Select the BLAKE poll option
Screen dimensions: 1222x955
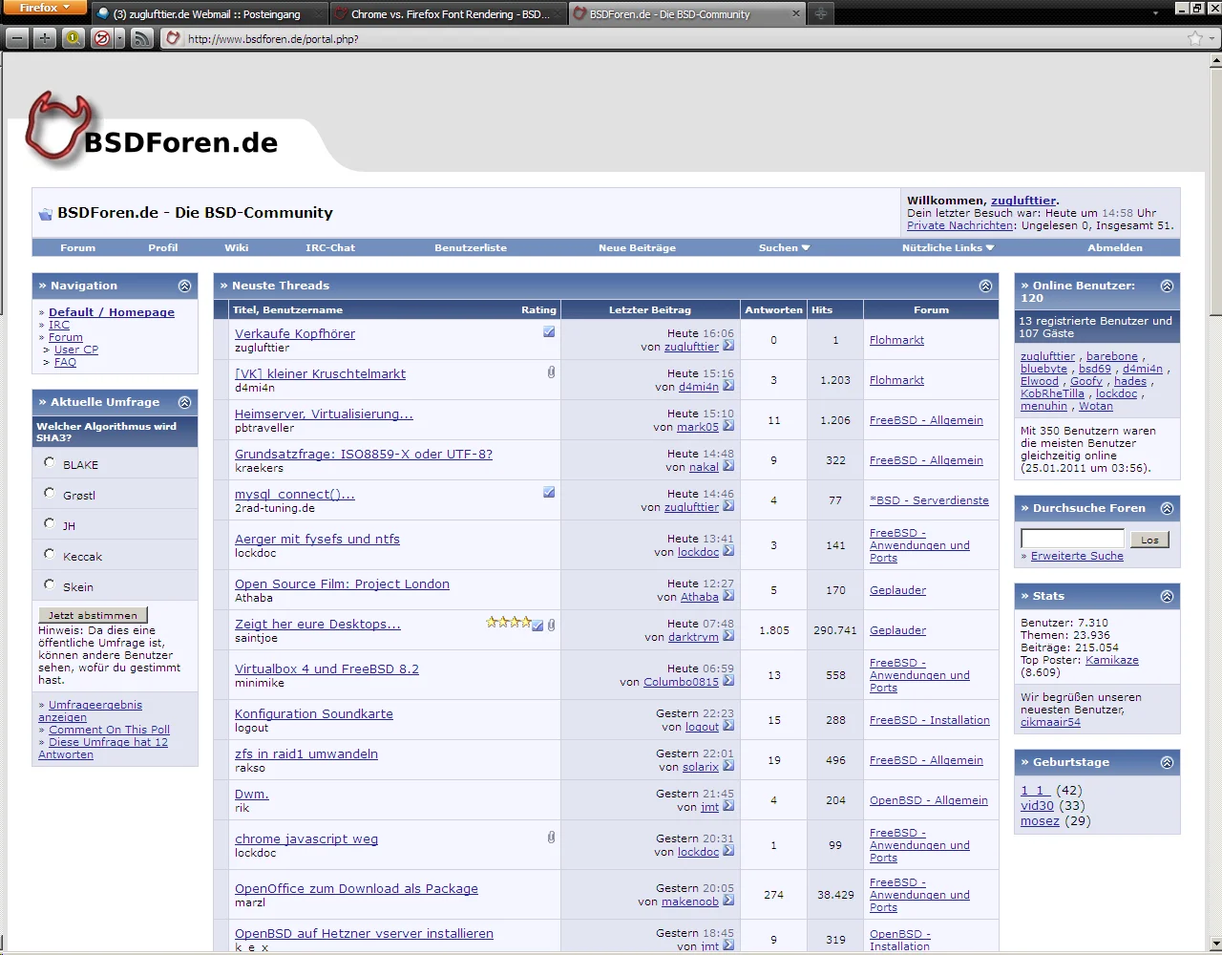50,462
